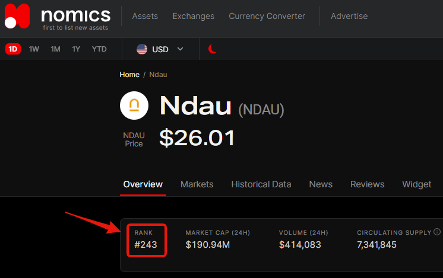Expand the USD currency dropdown chevron
The image size is (443, 278).
click(x=181, y=49)
